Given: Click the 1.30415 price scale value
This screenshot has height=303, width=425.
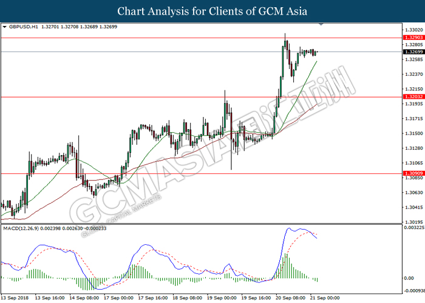Looking at the screenshot, I should point(413,207).
